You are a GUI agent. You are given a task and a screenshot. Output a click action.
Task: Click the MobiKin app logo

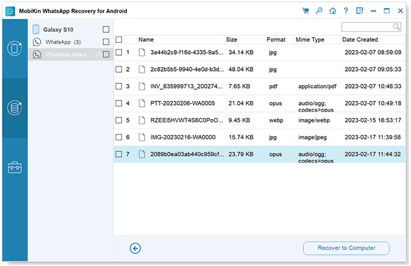pyautogui.click(x=10, y=11)
